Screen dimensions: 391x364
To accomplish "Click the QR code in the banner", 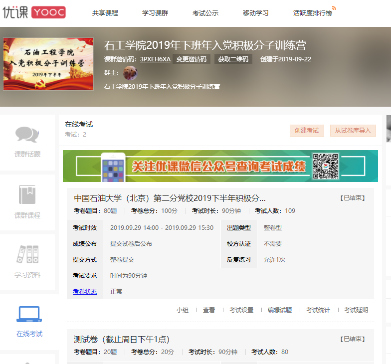I will click(x=325, y=166).
